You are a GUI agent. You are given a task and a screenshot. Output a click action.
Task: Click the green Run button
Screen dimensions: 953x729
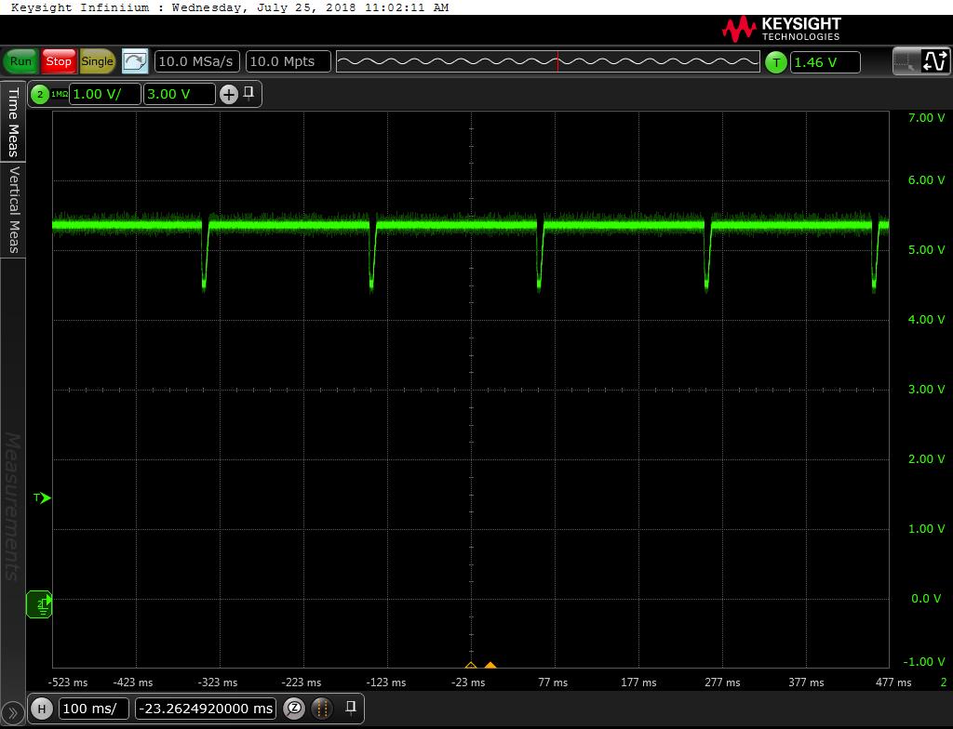[x=20, y=61]
